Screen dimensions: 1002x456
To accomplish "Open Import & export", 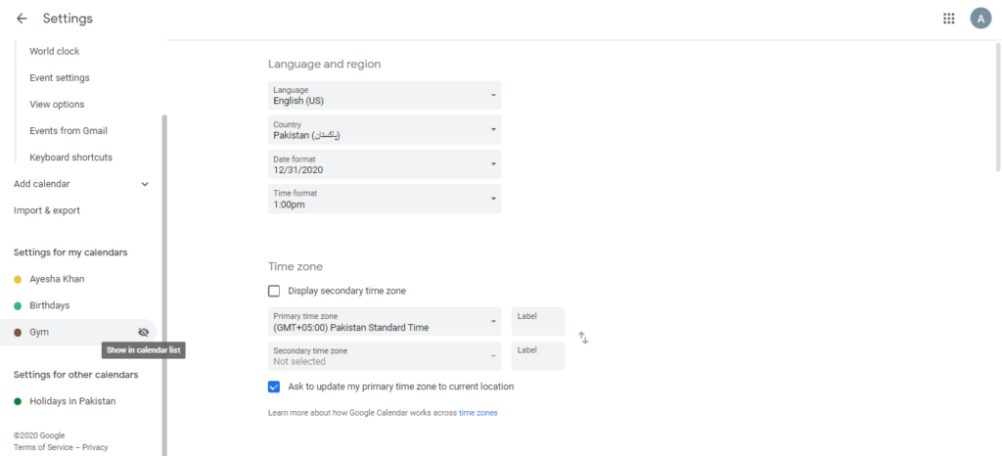I will coord(47,210).
